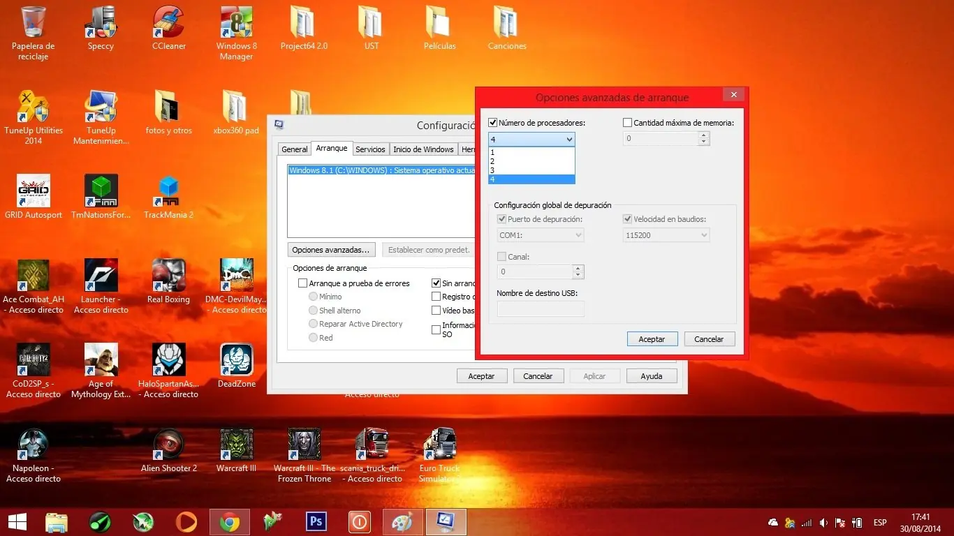Launch Euro Truck Simulator icon

(x=439, y=454)
